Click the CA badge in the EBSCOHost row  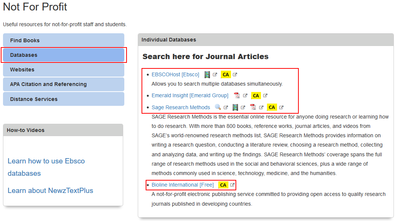226,74
